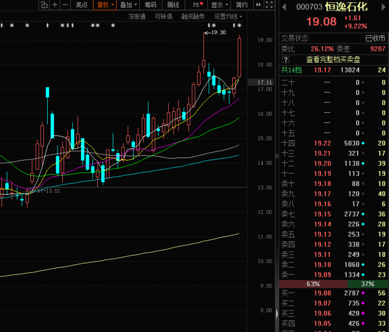Select 卖七 price 19.15

(x=322, y=214)
